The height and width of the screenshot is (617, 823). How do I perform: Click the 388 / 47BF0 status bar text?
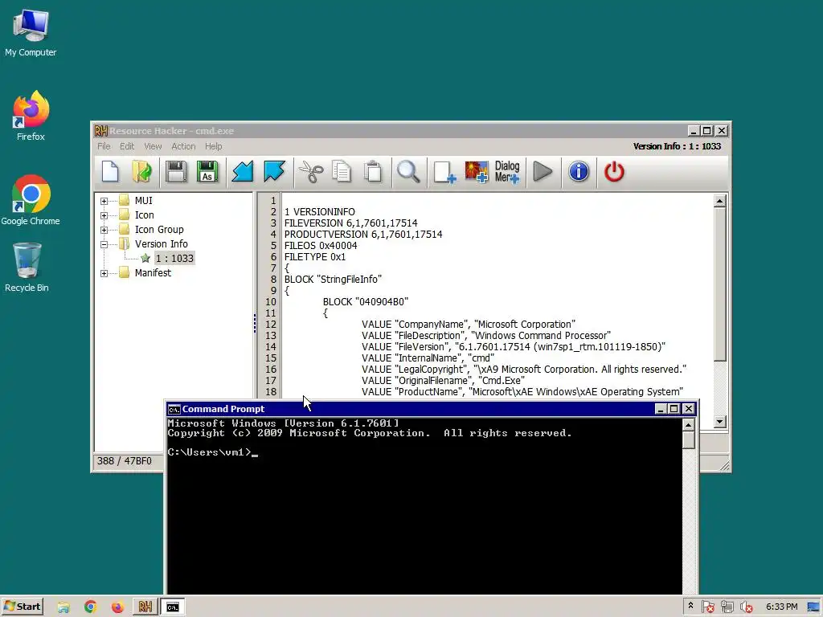pyautogui.click(x=125, y=460)
